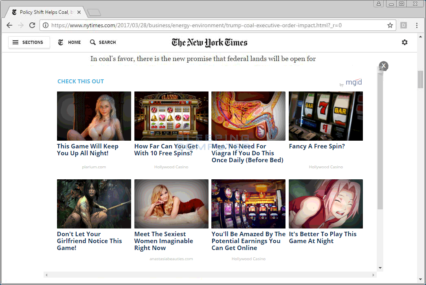Screen dimensions: 426x285
Task: Click the mgid logo link
Action: point(354,82)
